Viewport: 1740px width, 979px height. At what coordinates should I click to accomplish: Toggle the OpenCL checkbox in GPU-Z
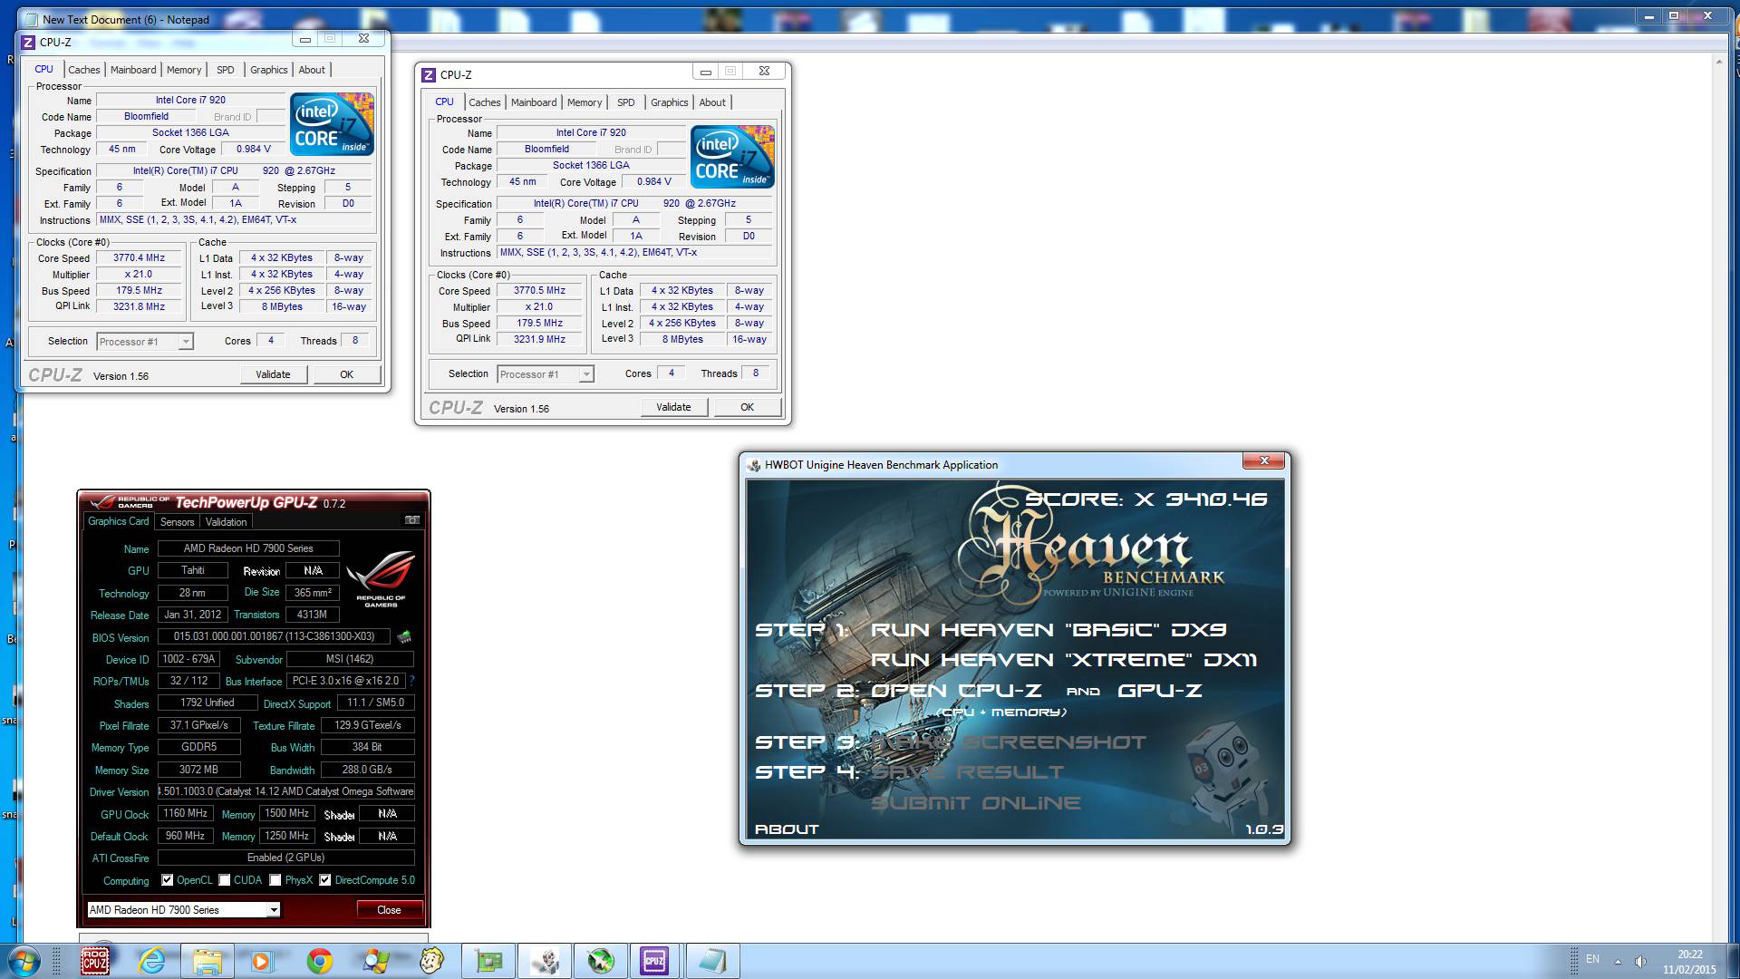pyautogui.click(x=167, y=880)
